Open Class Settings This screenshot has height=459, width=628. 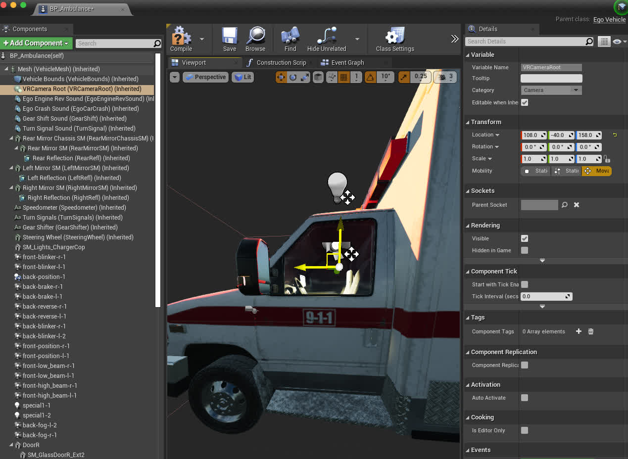[x=394, y=38]
